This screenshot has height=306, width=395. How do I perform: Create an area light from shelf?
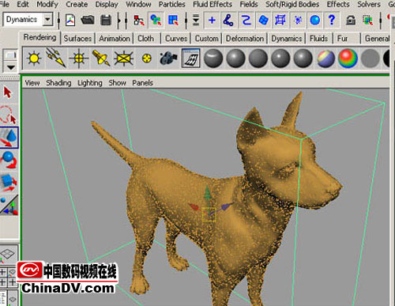[x=123, y=59]
